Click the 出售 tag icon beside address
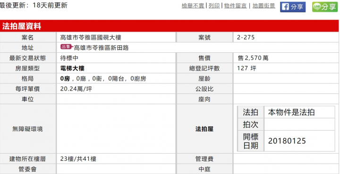340x174 pixels. click(66, 47)
